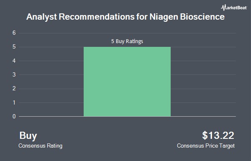Click the x-axis baseline of the chart
This screenshot has height=161, width=251.
[127, 116]
